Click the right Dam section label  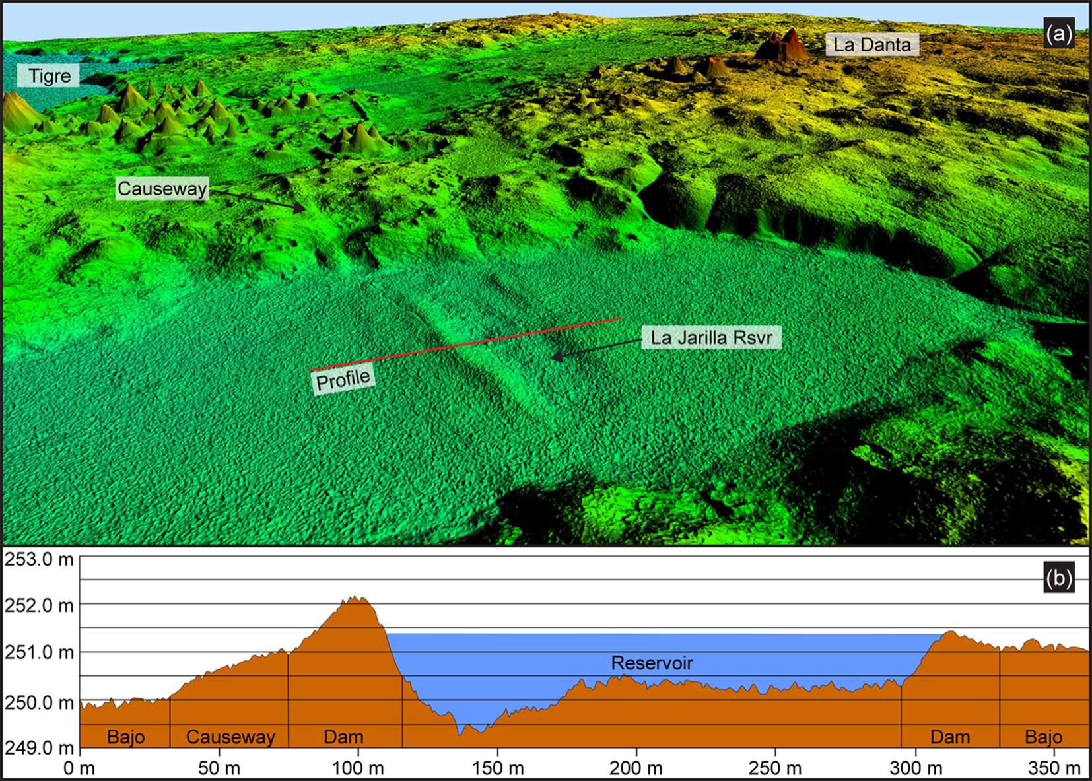[x=950, y=737]
